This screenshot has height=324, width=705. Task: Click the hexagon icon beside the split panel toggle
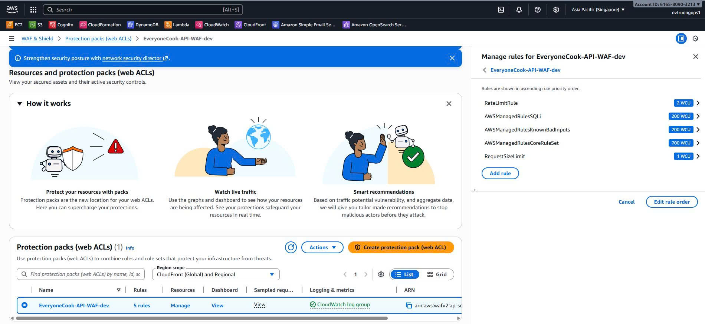(x=695, y=39)
